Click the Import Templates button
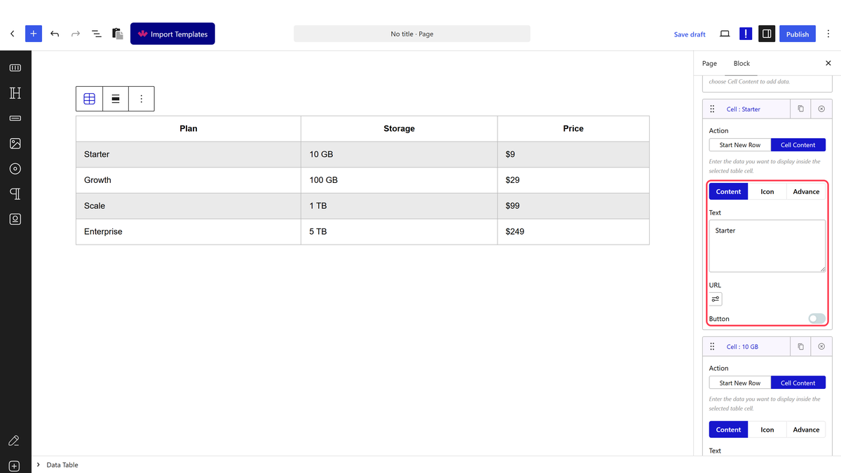 pos(172,34)
